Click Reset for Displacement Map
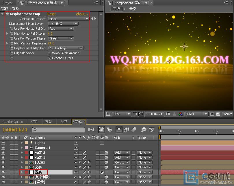 pos(51,14)
